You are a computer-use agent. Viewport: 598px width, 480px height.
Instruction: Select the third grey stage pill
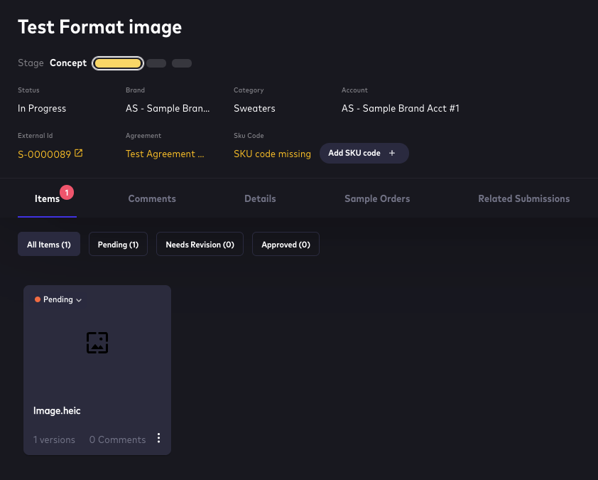click(x=182, y=63)
